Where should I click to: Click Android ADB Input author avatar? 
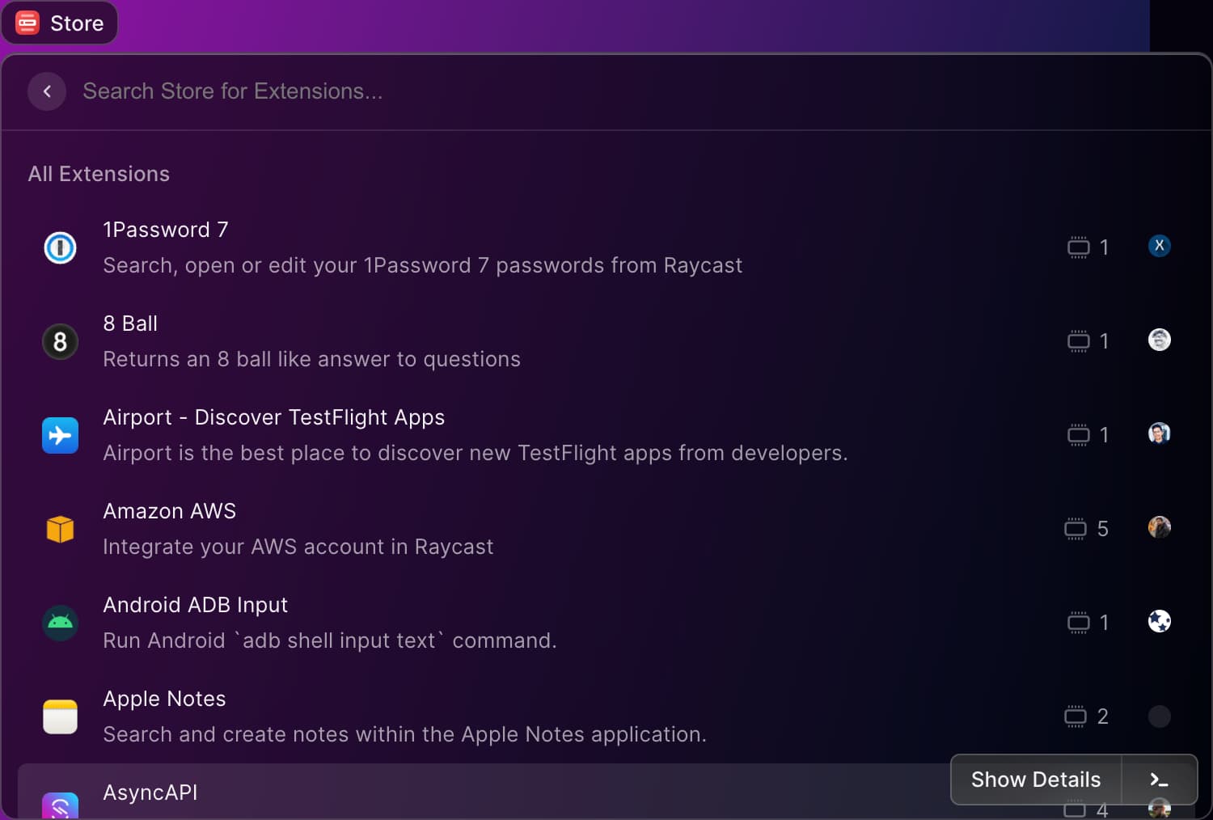pyautogui.click(x=1159, y=621)
